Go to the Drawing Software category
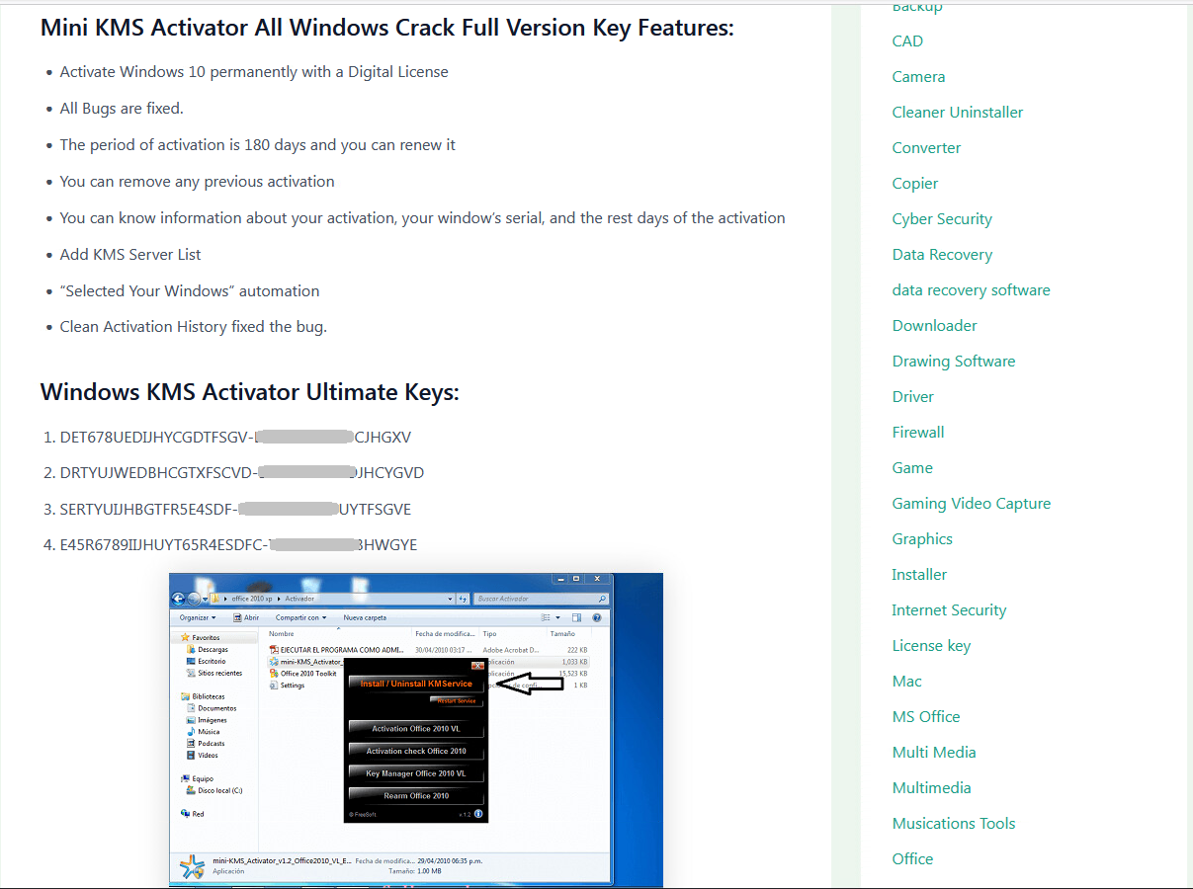Screen dimensions: 1193x889 pyautogui.click(x=953, y=362)
